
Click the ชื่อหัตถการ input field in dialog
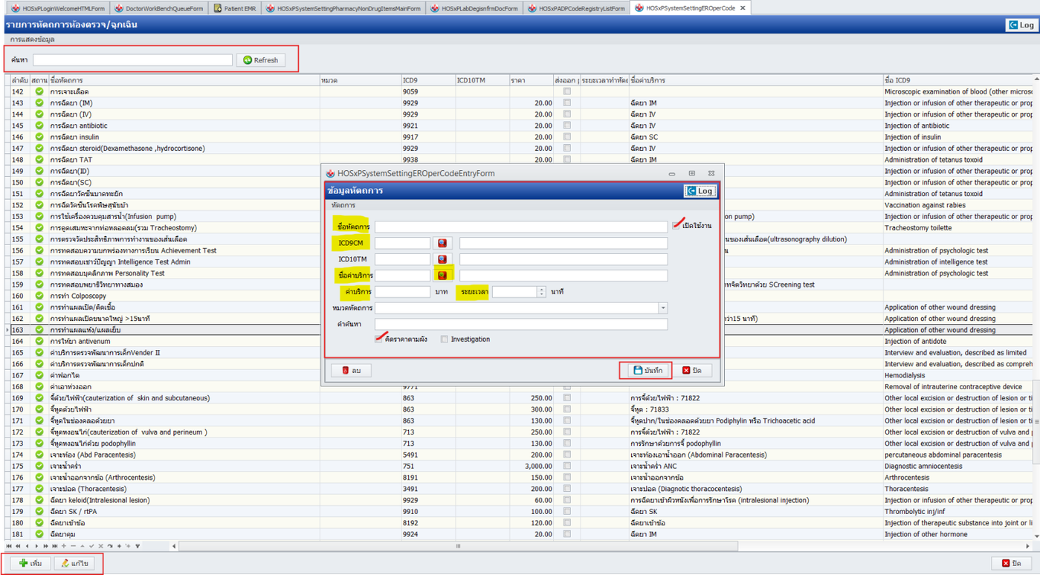pyautogui.click(x=521, y=227)
